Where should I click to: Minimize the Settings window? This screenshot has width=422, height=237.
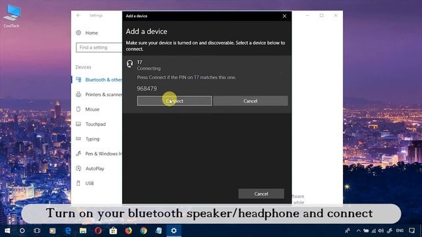coord(307,16)
